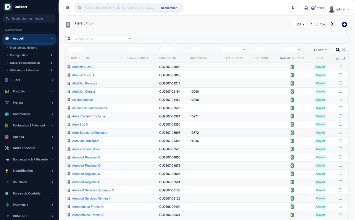Open Aéroports de France H with code CU2606-00404
The width and height of the screenshot is (355, 220).
tap(88, 207)
